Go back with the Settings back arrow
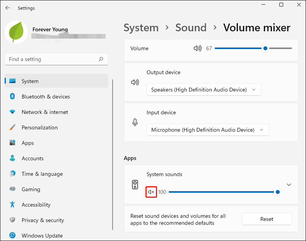This screenshot has height=241, width=306. point(8,8)
